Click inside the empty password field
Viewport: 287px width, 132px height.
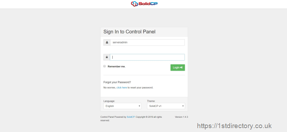click(x=147, y=57)
